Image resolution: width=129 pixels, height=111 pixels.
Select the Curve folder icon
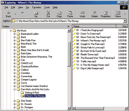click(x=18, y=83)
